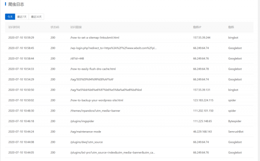This screenshot has width=260, height=161.
Task: Open the /plugins/bsl-pro?utm_source link
Action: click(x=112, y=152)
